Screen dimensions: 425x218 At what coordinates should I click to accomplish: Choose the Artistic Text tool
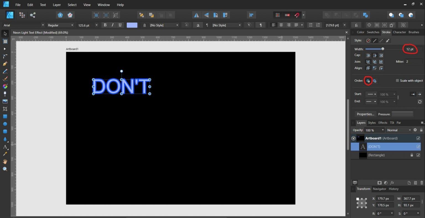(x=5, y=146)
